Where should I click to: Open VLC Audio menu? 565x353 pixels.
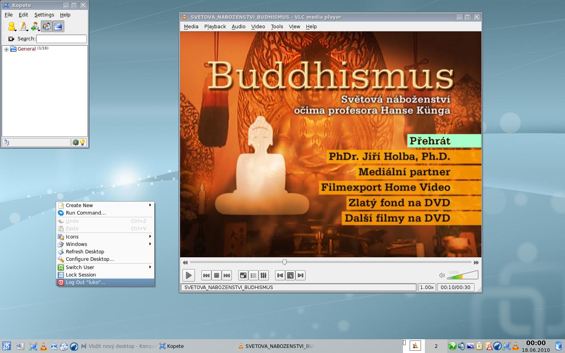click(239, 27)
